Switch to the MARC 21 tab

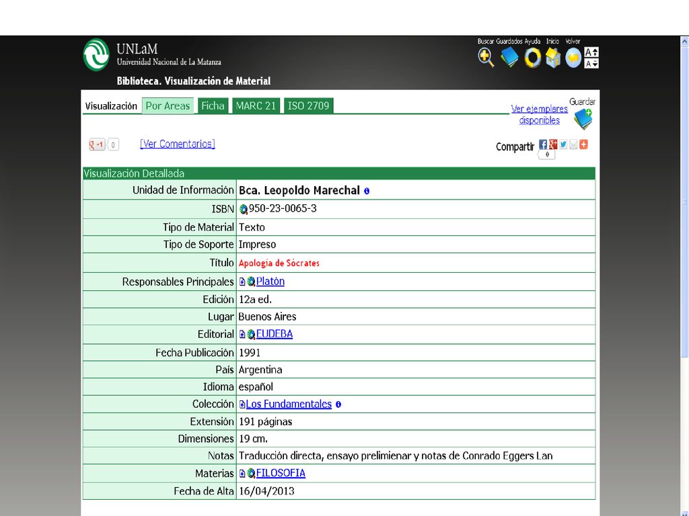click(x=256, y=105)
